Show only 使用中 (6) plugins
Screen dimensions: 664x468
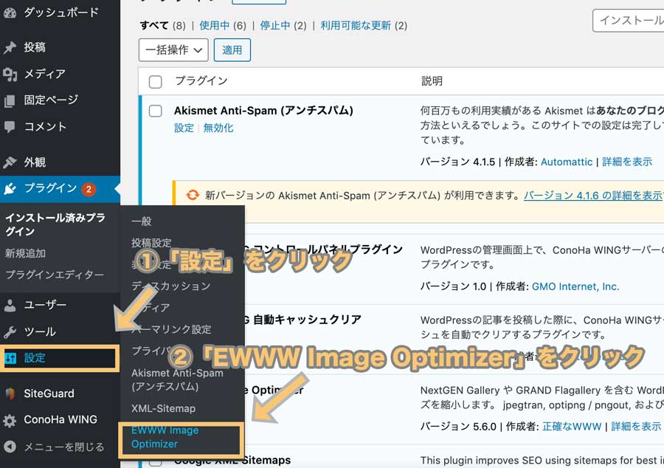click(x=223, y=25)
